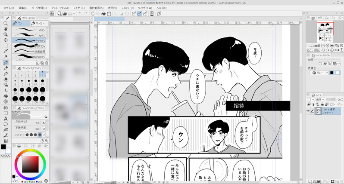The image size is (344, 184).
Task: Toggle snap to grid icon in command bar
Action: [x=145, y=14]
